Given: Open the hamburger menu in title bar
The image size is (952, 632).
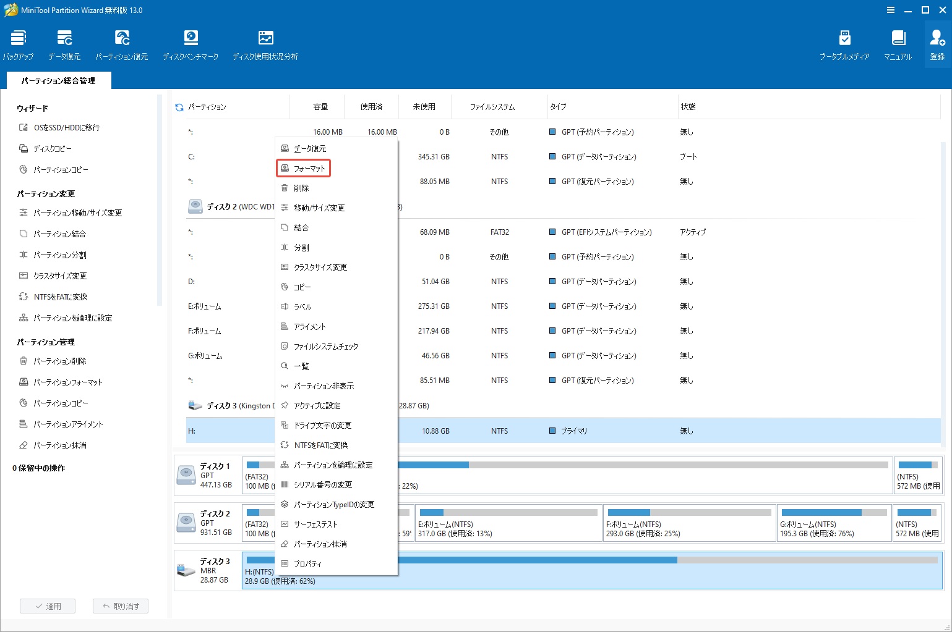Looking at the screenshot, I should tap(891, 9).
